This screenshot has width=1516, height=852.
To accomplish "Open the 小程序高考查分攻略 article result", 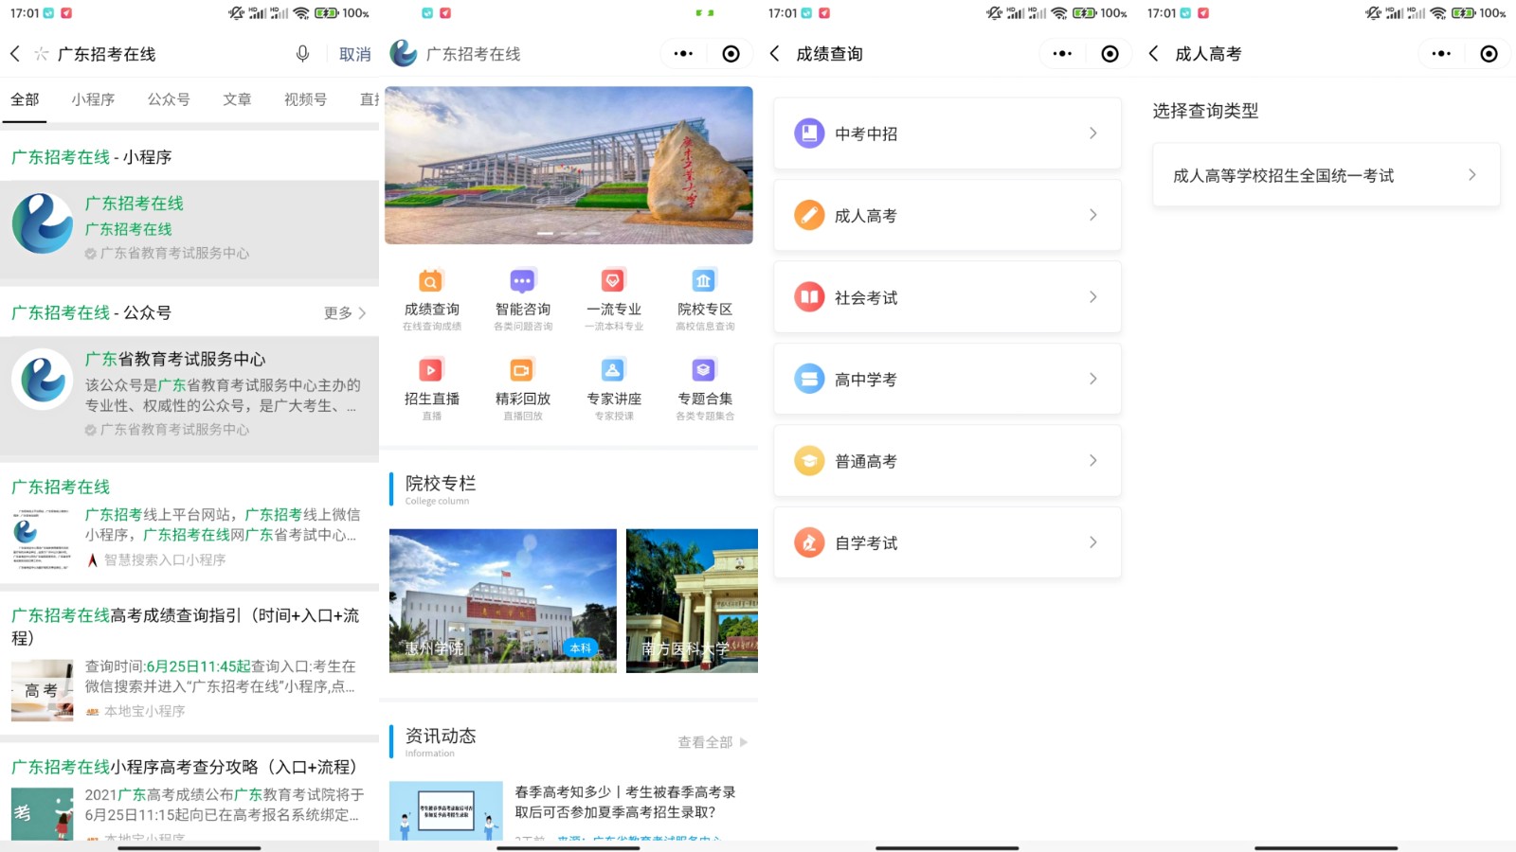I will point(189,793).
